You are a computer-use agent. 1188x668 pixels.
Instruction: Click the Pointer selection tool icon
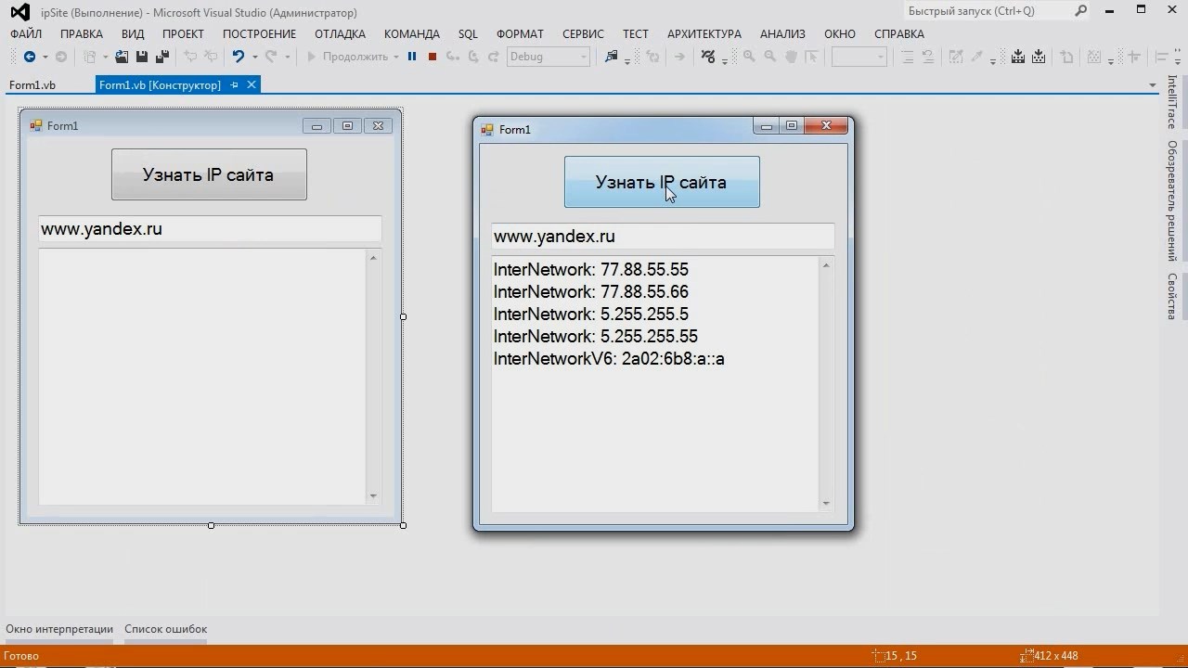[x=811, y=57]
